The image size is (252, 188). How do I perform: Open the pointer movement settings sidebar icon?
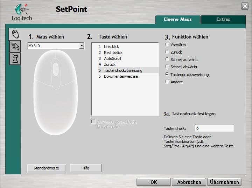15,47
